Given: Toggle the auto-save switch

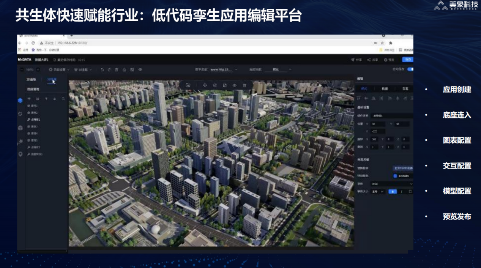Looking at the screenshot, I should pos(410,69).
